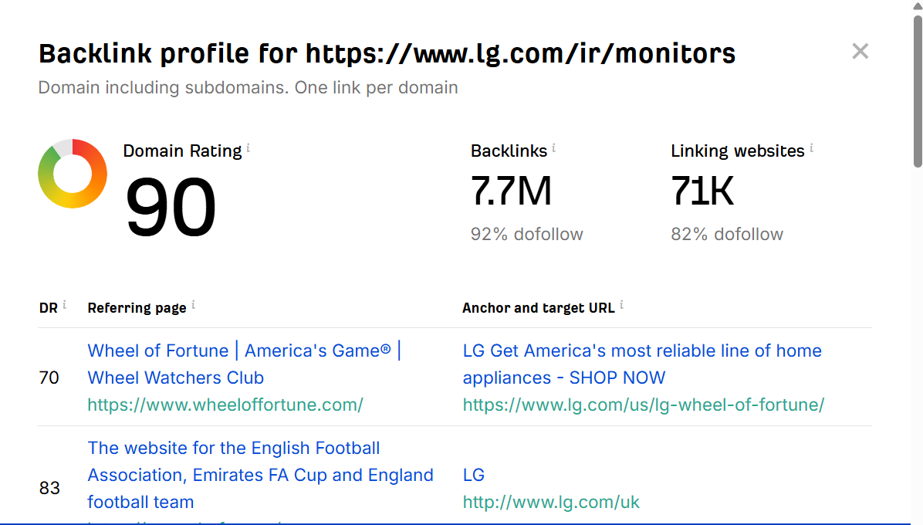Click the DR column header
Viewport: 923px width, 525px height.
[49, 308]
